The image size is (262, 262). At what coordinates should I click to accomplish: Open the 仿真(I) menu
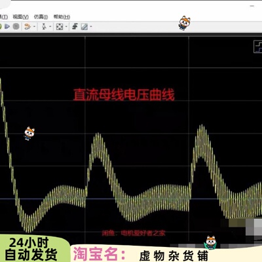(x=41, y=17)
